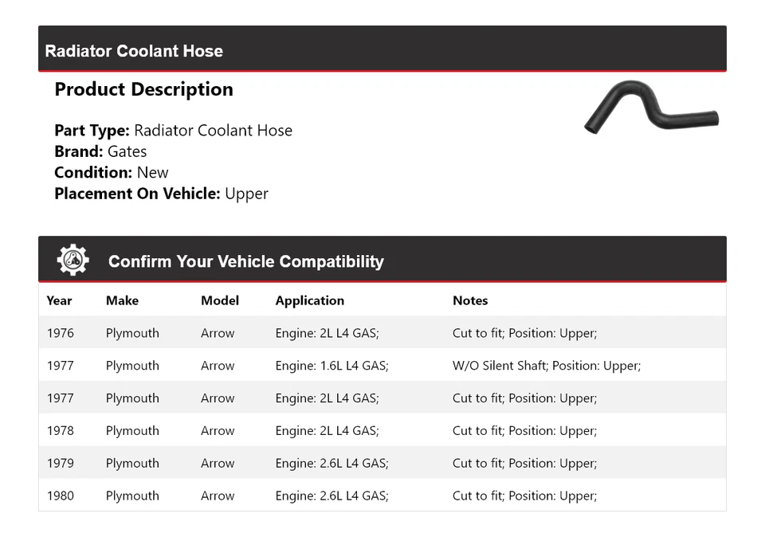The image size is (765, 537).
Task: Click the Confirm Your Vehicle Compatibility header text
Action: (x=245, y=261)
